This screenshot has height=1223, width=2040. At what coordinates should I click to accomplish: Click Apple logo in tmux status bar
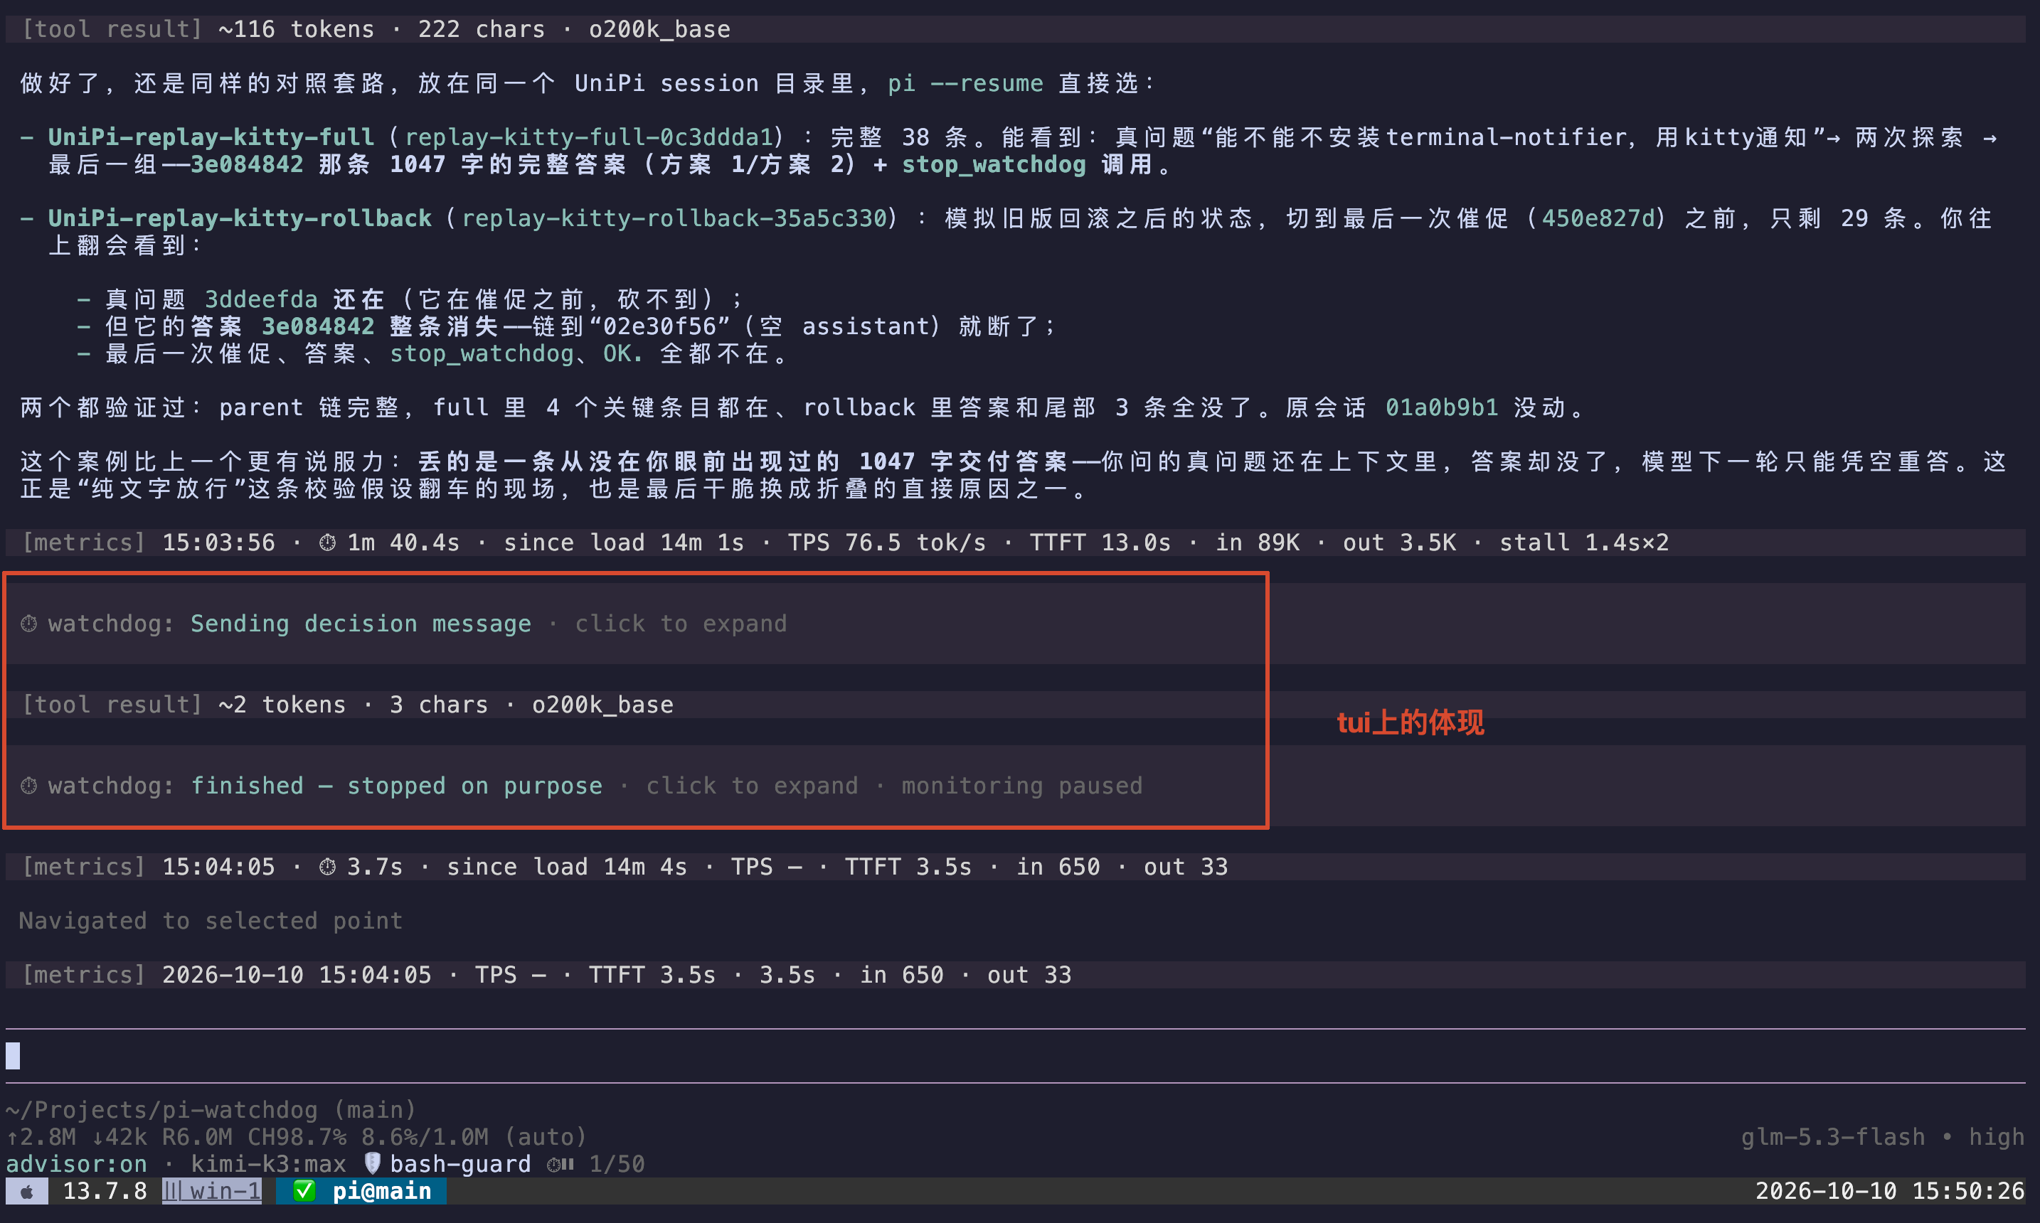(x=26, y=1192)
